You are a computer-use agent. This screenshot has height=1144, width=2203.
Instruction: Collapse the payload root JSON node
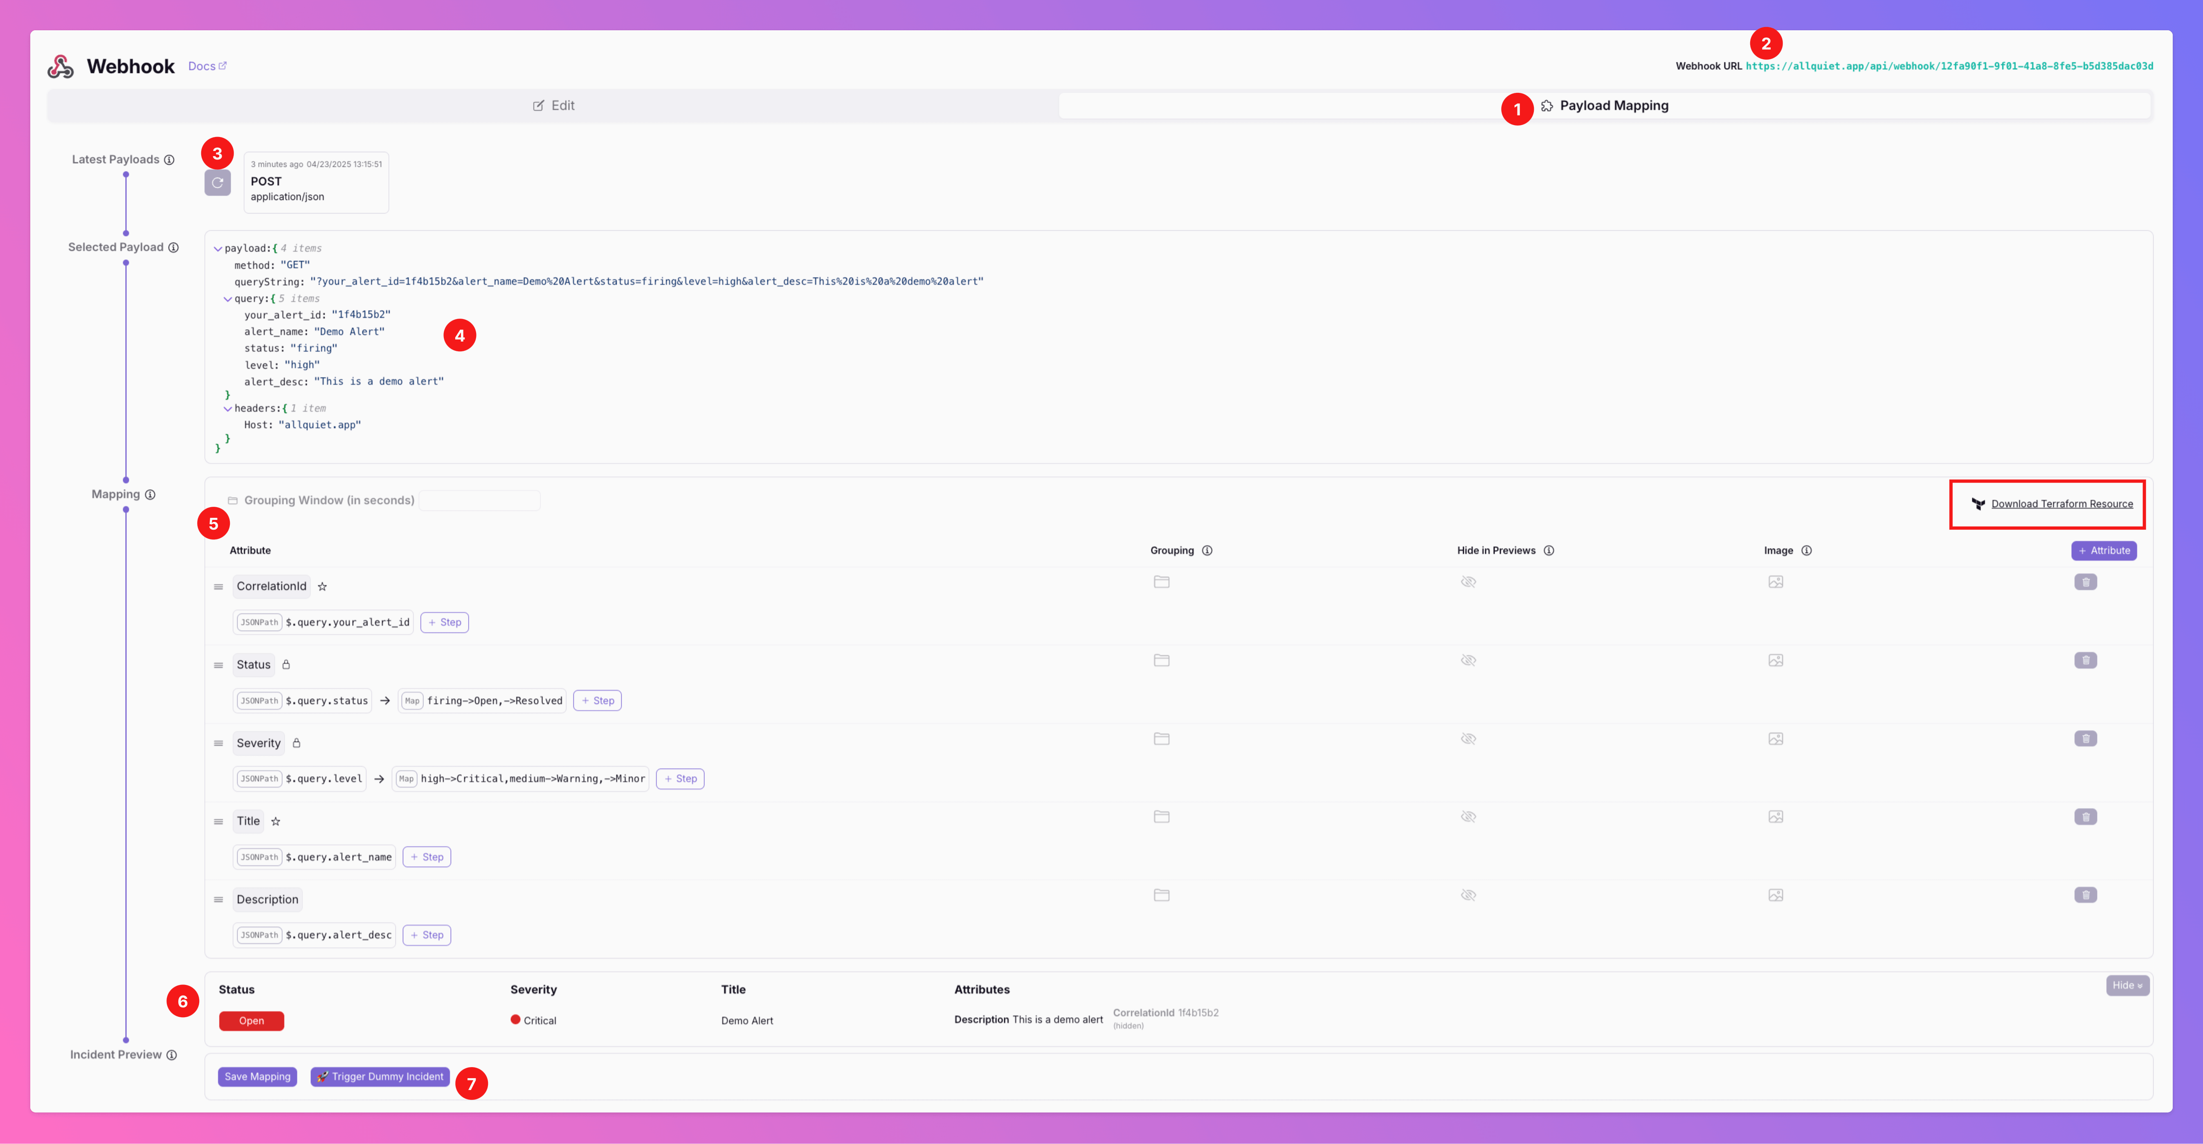218,249
